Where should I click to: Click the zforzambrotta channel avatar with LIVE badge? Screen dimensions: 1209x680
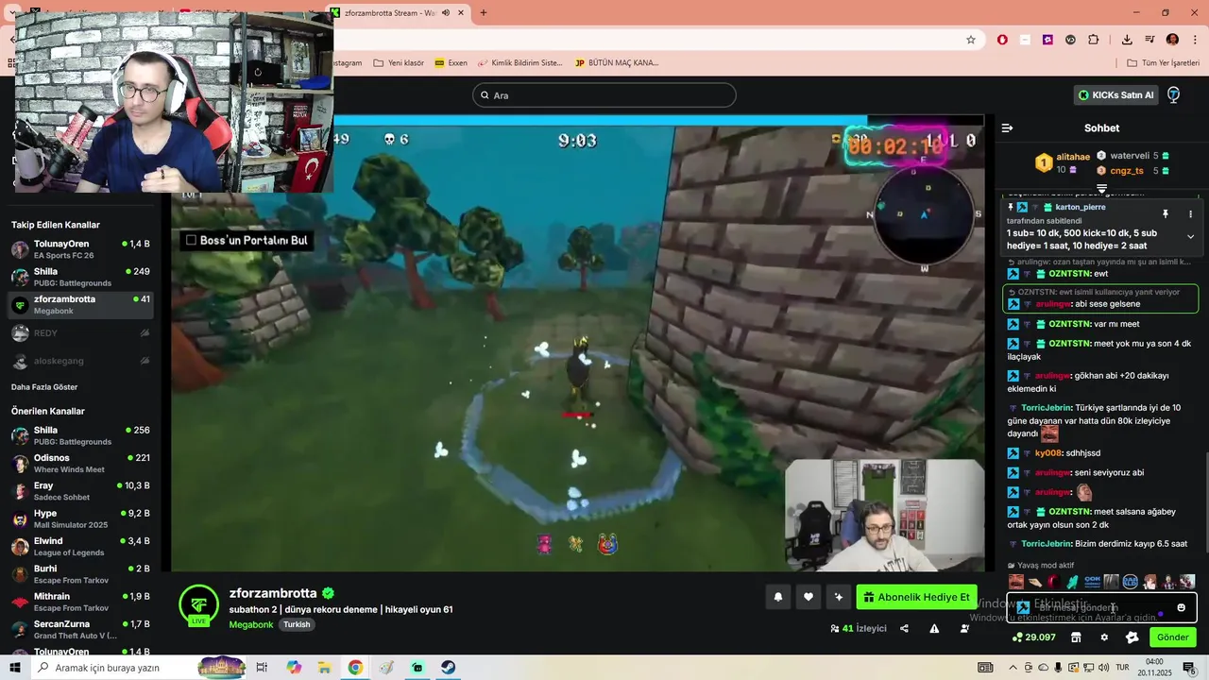[x=198, y=605]
